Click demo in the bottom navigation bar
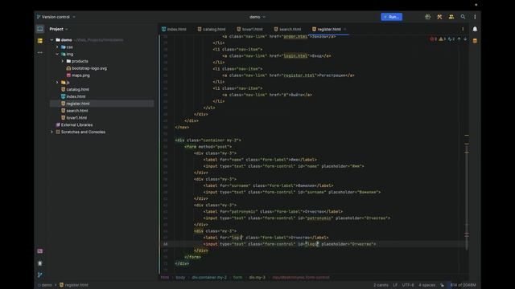This screenshot has height=289, width=515. point(45,285)
